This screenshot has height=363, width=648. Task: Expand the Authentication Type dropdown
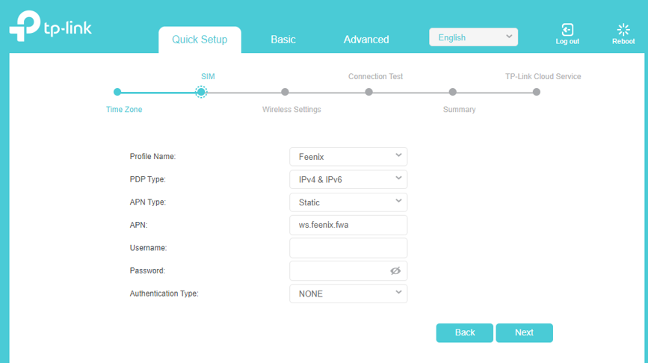tap(348, 294)
